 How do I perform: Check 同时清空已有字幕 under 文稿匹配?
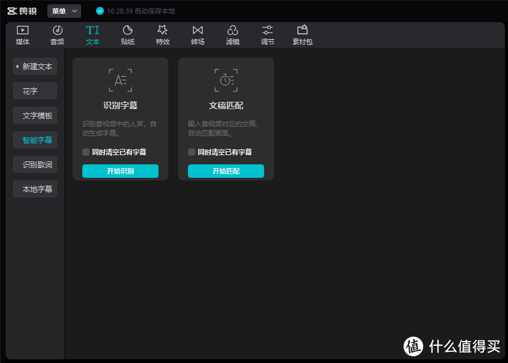tap(192, 151)
